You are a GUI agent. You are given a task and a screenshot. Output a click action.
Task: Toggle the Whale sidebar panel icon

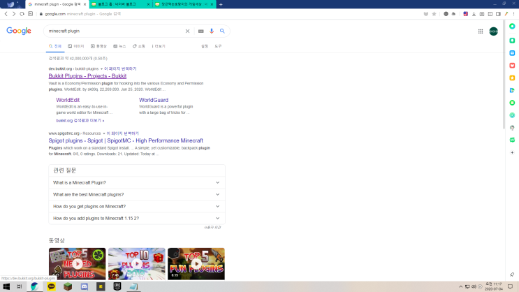coord(498,14)
